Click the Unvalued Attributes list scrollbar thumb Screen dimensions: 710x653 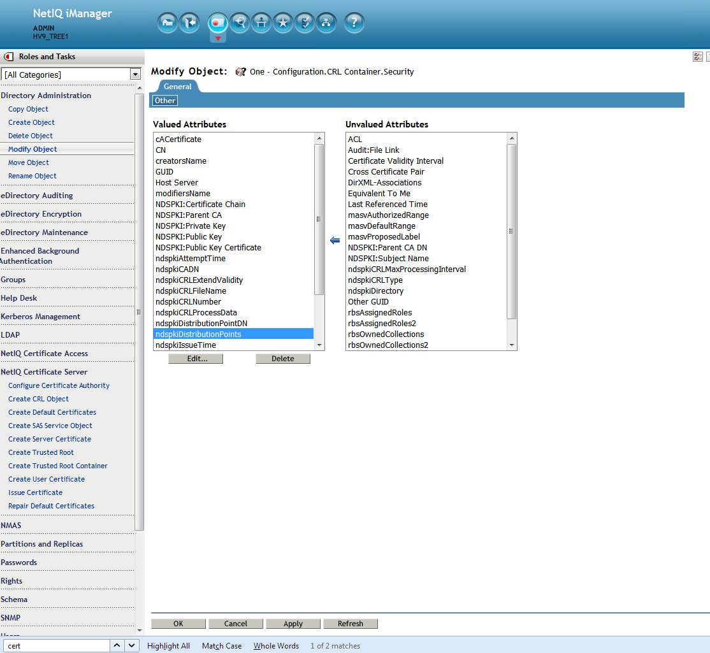[512, 231]
